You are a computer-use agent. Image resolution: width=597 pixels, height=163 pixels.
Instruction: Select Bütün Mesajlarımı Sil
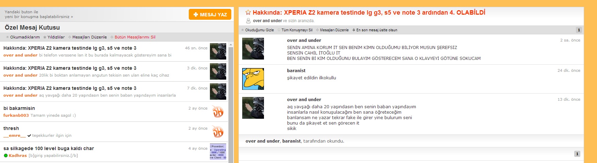coord(133,37)
